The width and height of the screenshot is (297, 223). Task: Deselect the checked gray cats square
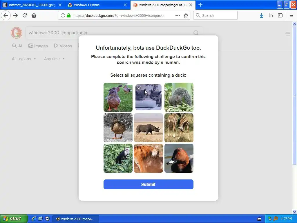[x=148, y=97]
